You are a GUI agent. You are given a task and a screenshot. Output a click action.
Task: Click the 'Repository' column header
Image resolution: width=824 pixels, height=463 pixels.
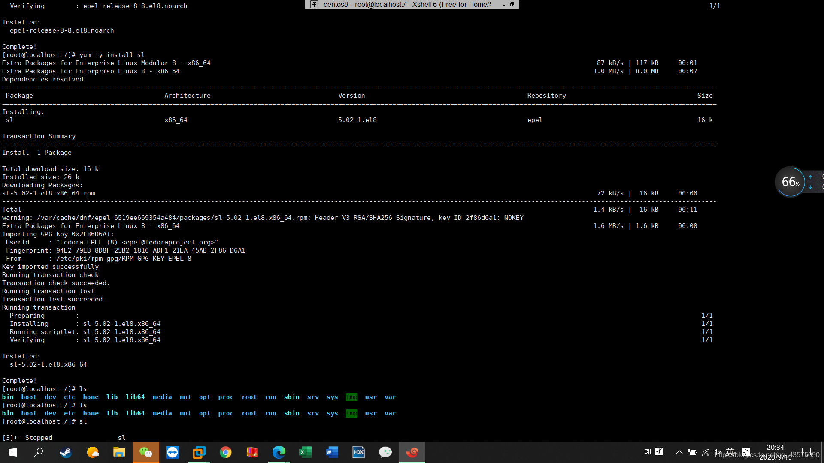546,96
